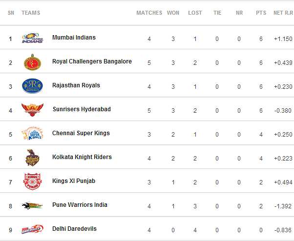Click the Mumbai Indians team logo
The height and width of the screenshot is (241, 294).
(x=32, y=38)
